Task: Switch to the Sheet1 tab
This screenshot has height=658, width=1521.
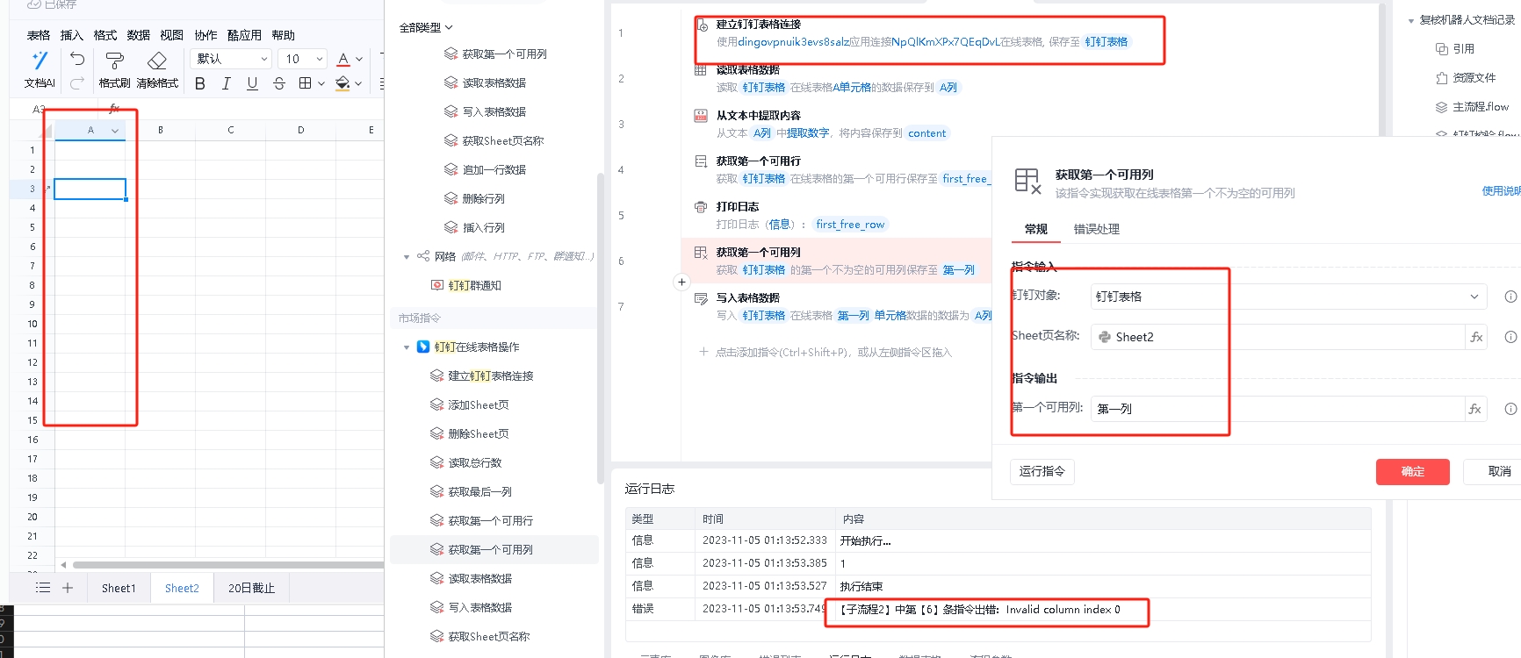Action: (x=119, y=588)
